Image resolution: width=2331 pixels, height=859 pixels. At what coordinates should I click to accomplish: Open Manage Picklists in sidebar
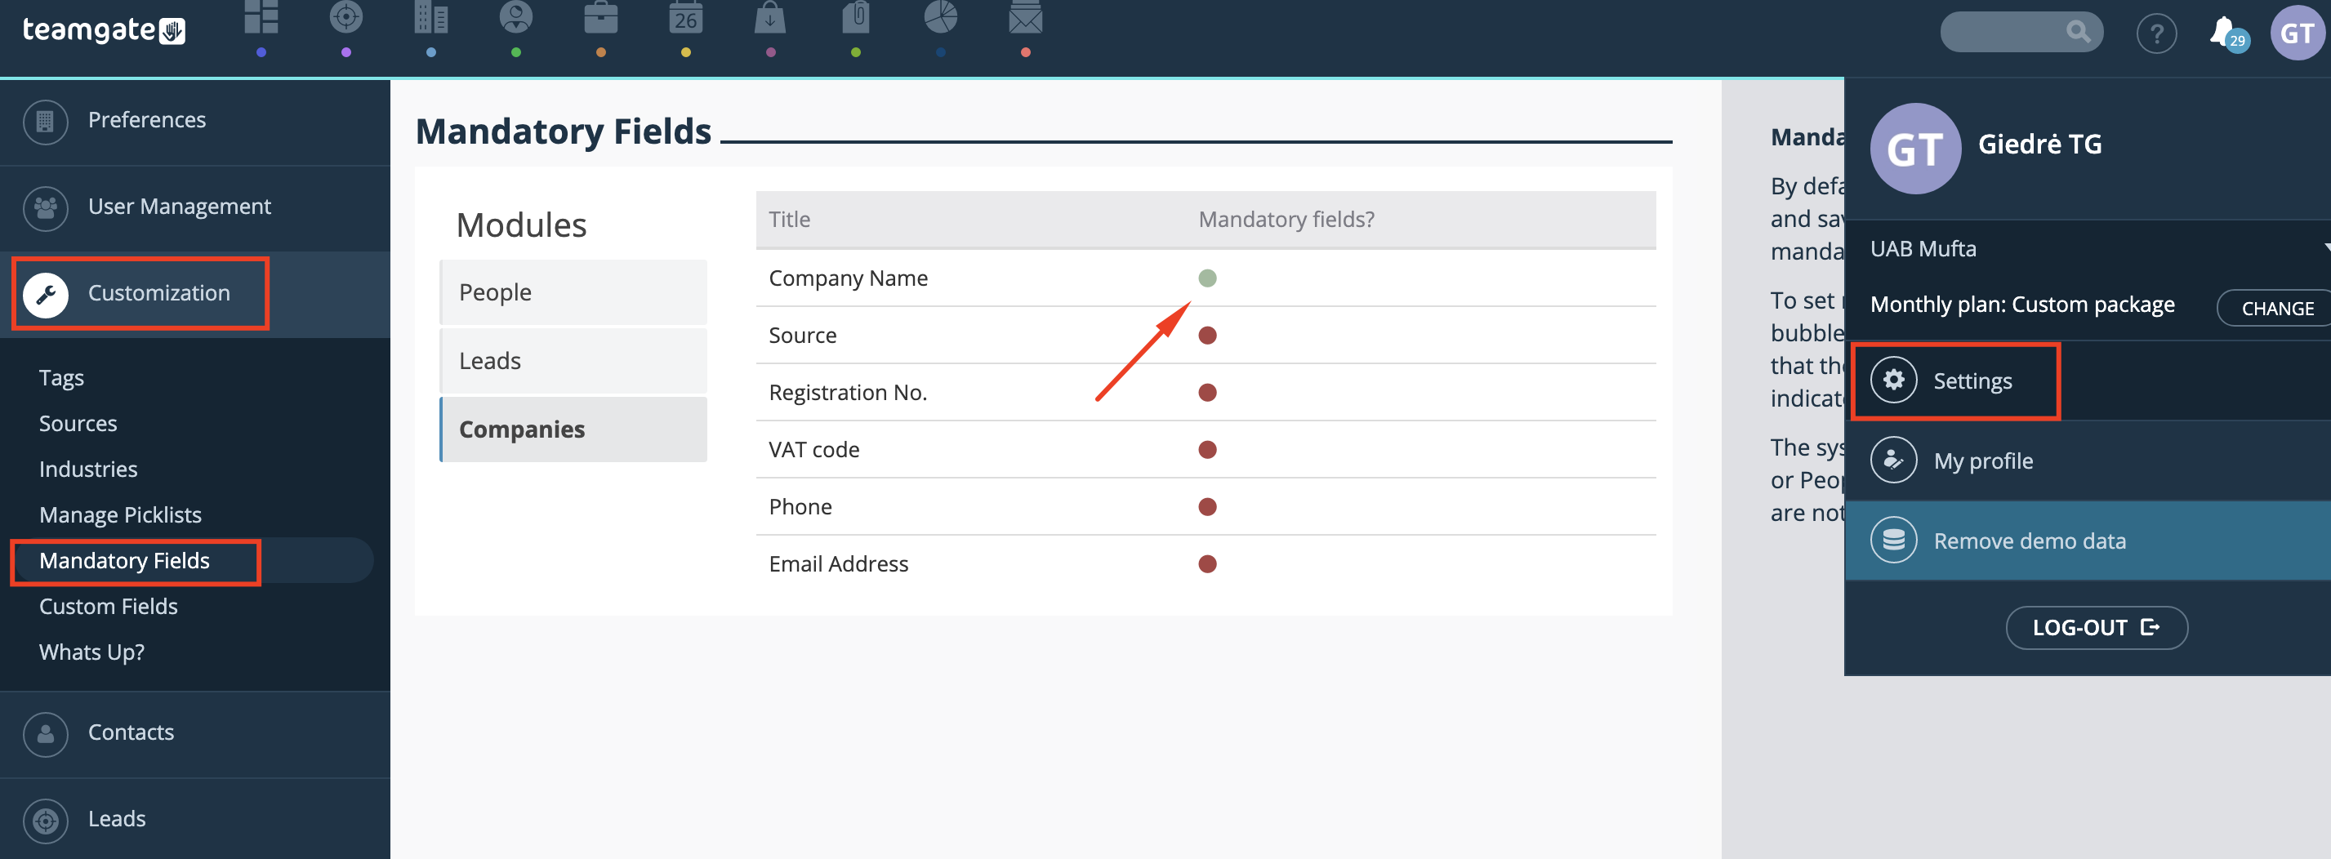tap(120, 515)
